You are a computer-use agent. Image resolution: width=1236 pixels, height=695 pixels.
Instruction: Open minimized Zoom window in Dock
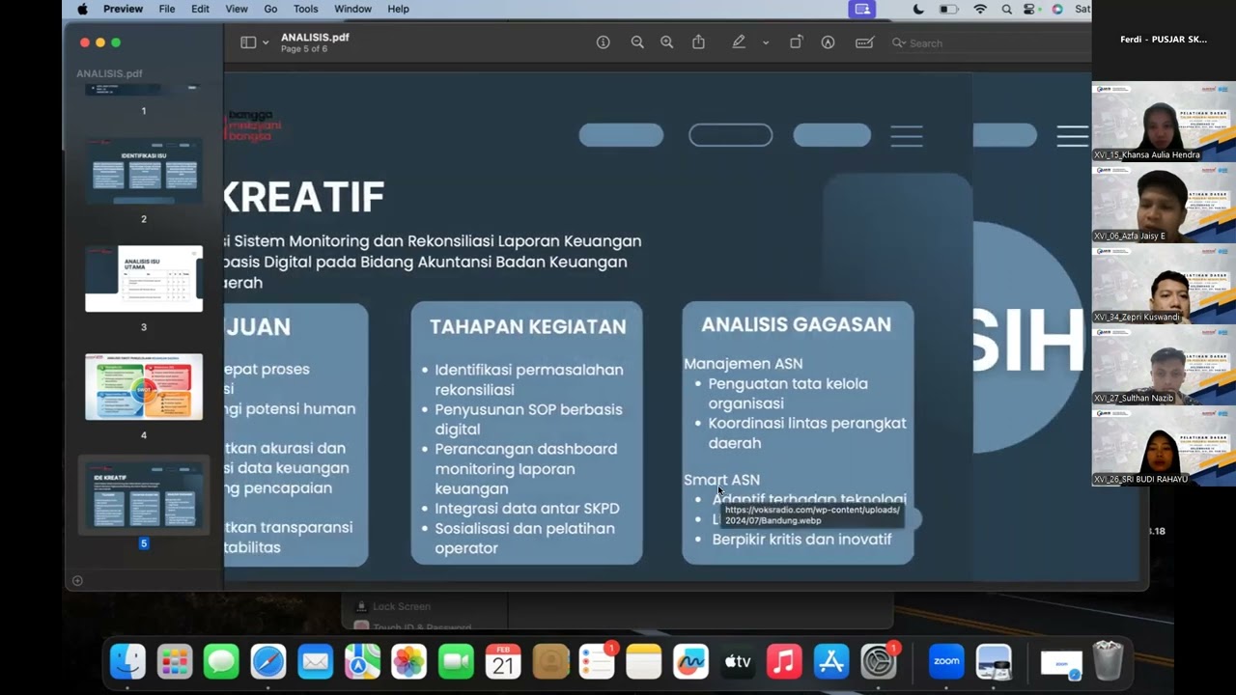pos(1061,663)
